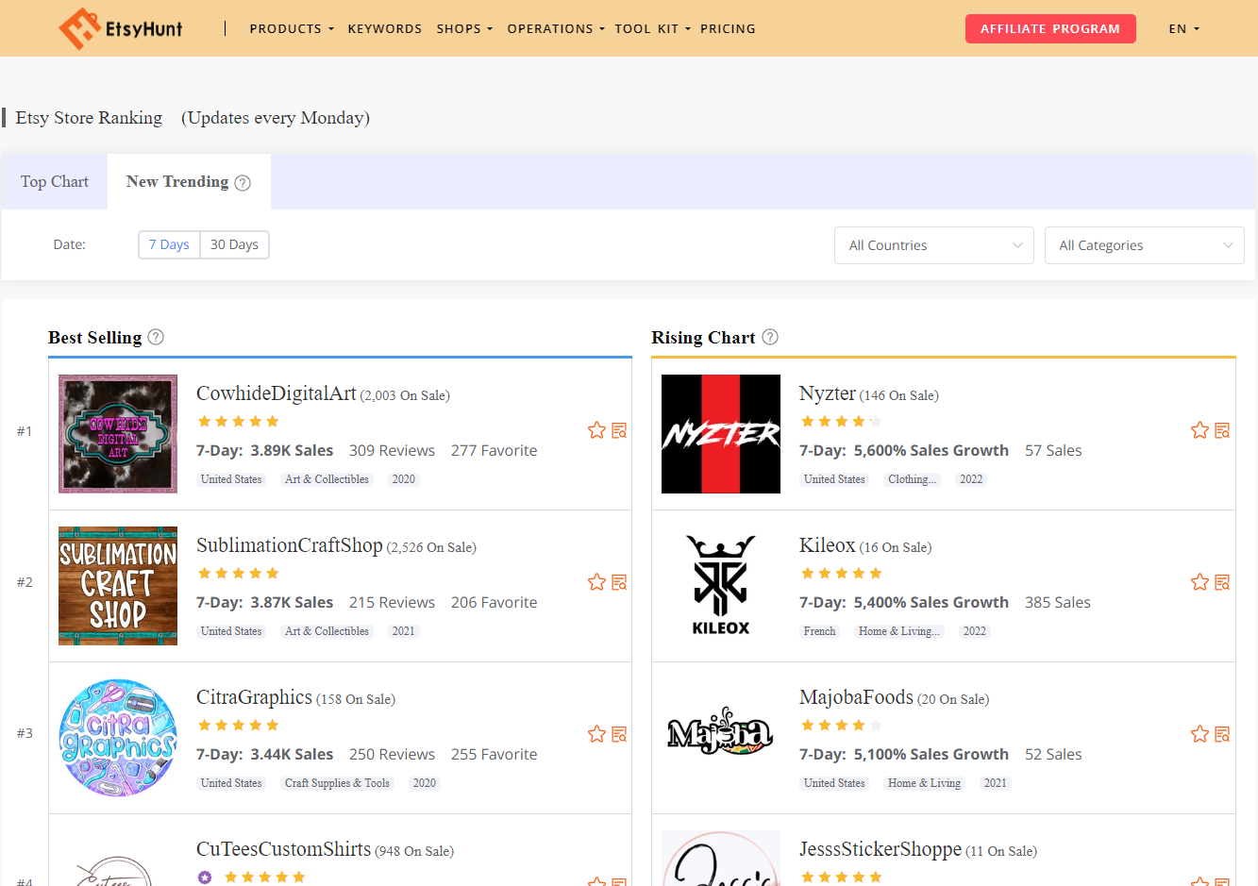Click the purple badge icon beside CuTeesCustomShirts
This screenshot has height=886, width=1258.
[x=205, y=878]
